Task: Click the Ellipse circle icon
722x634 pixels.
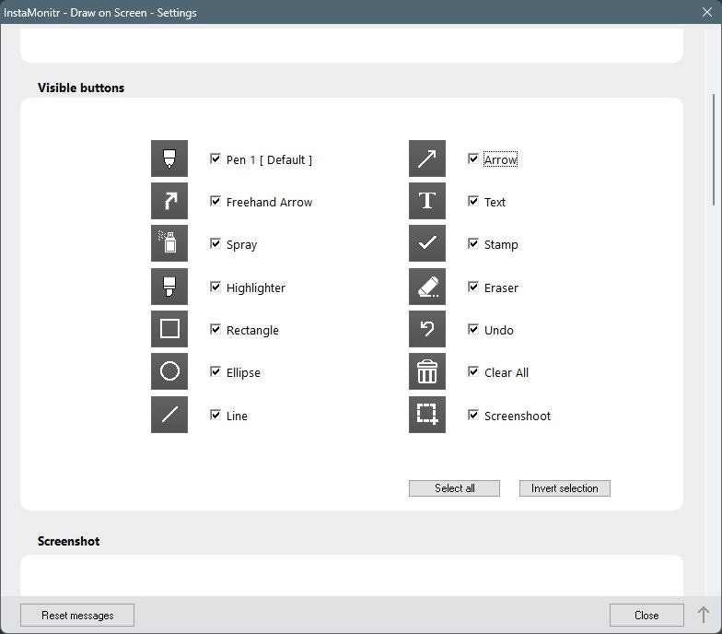Action: (x=169, y=371)
